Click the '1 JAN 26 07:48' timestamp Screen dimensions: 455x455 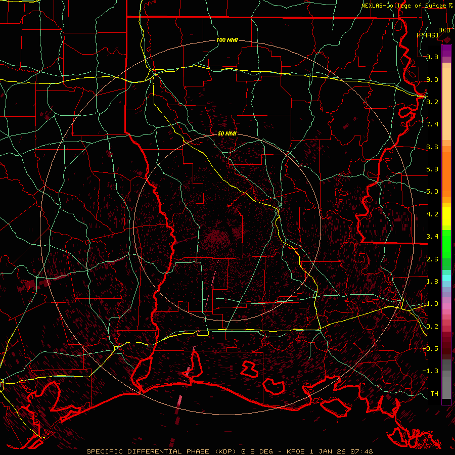coord(341,451)
